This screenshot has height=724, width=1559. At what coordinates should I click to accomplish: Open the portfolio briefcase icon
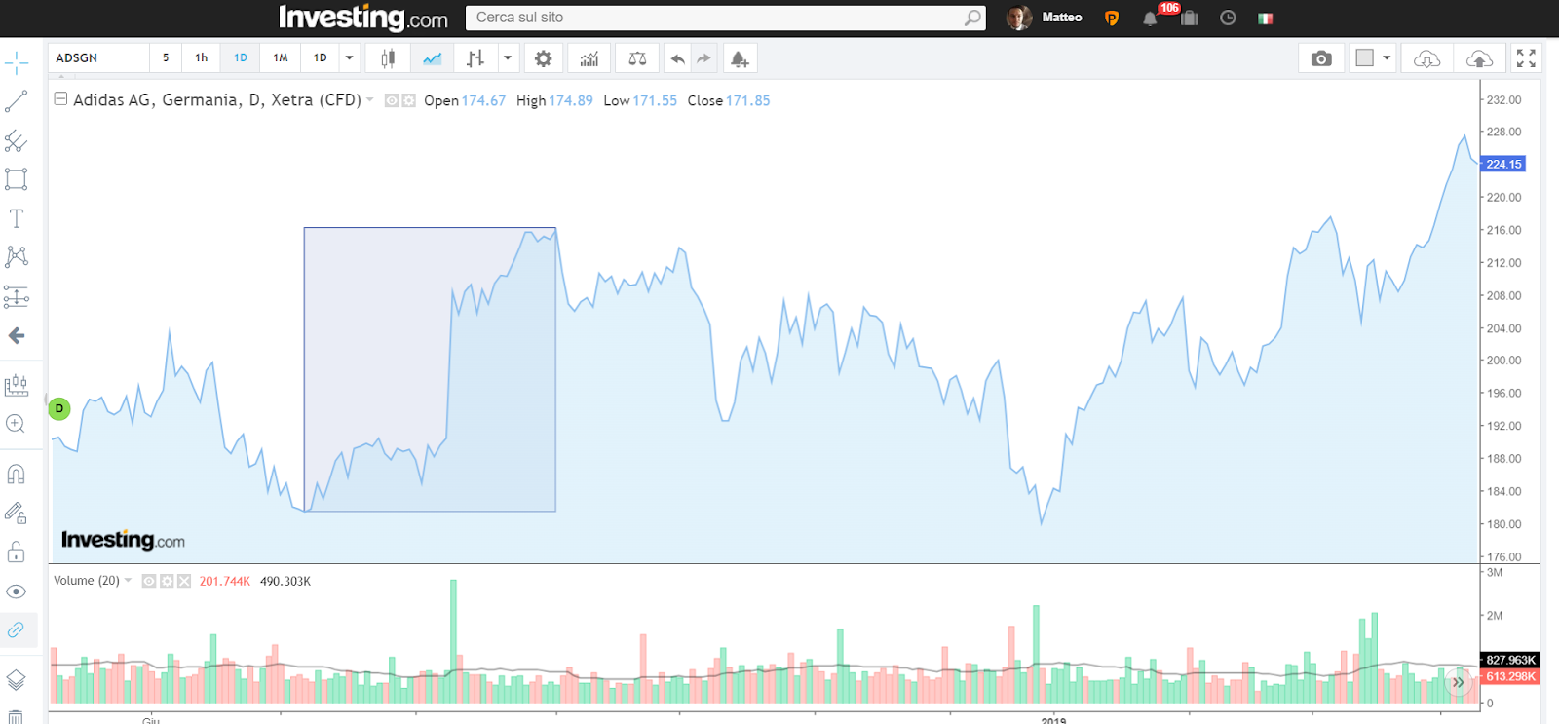(1190, 19)
